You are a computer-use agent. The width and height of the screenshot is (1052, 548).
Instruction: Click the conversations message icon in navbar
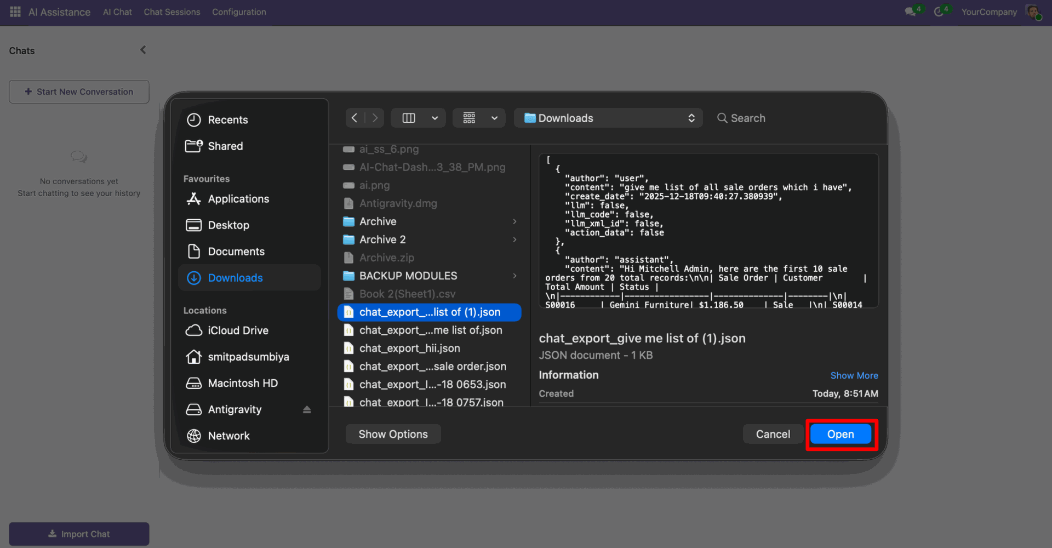911,12
